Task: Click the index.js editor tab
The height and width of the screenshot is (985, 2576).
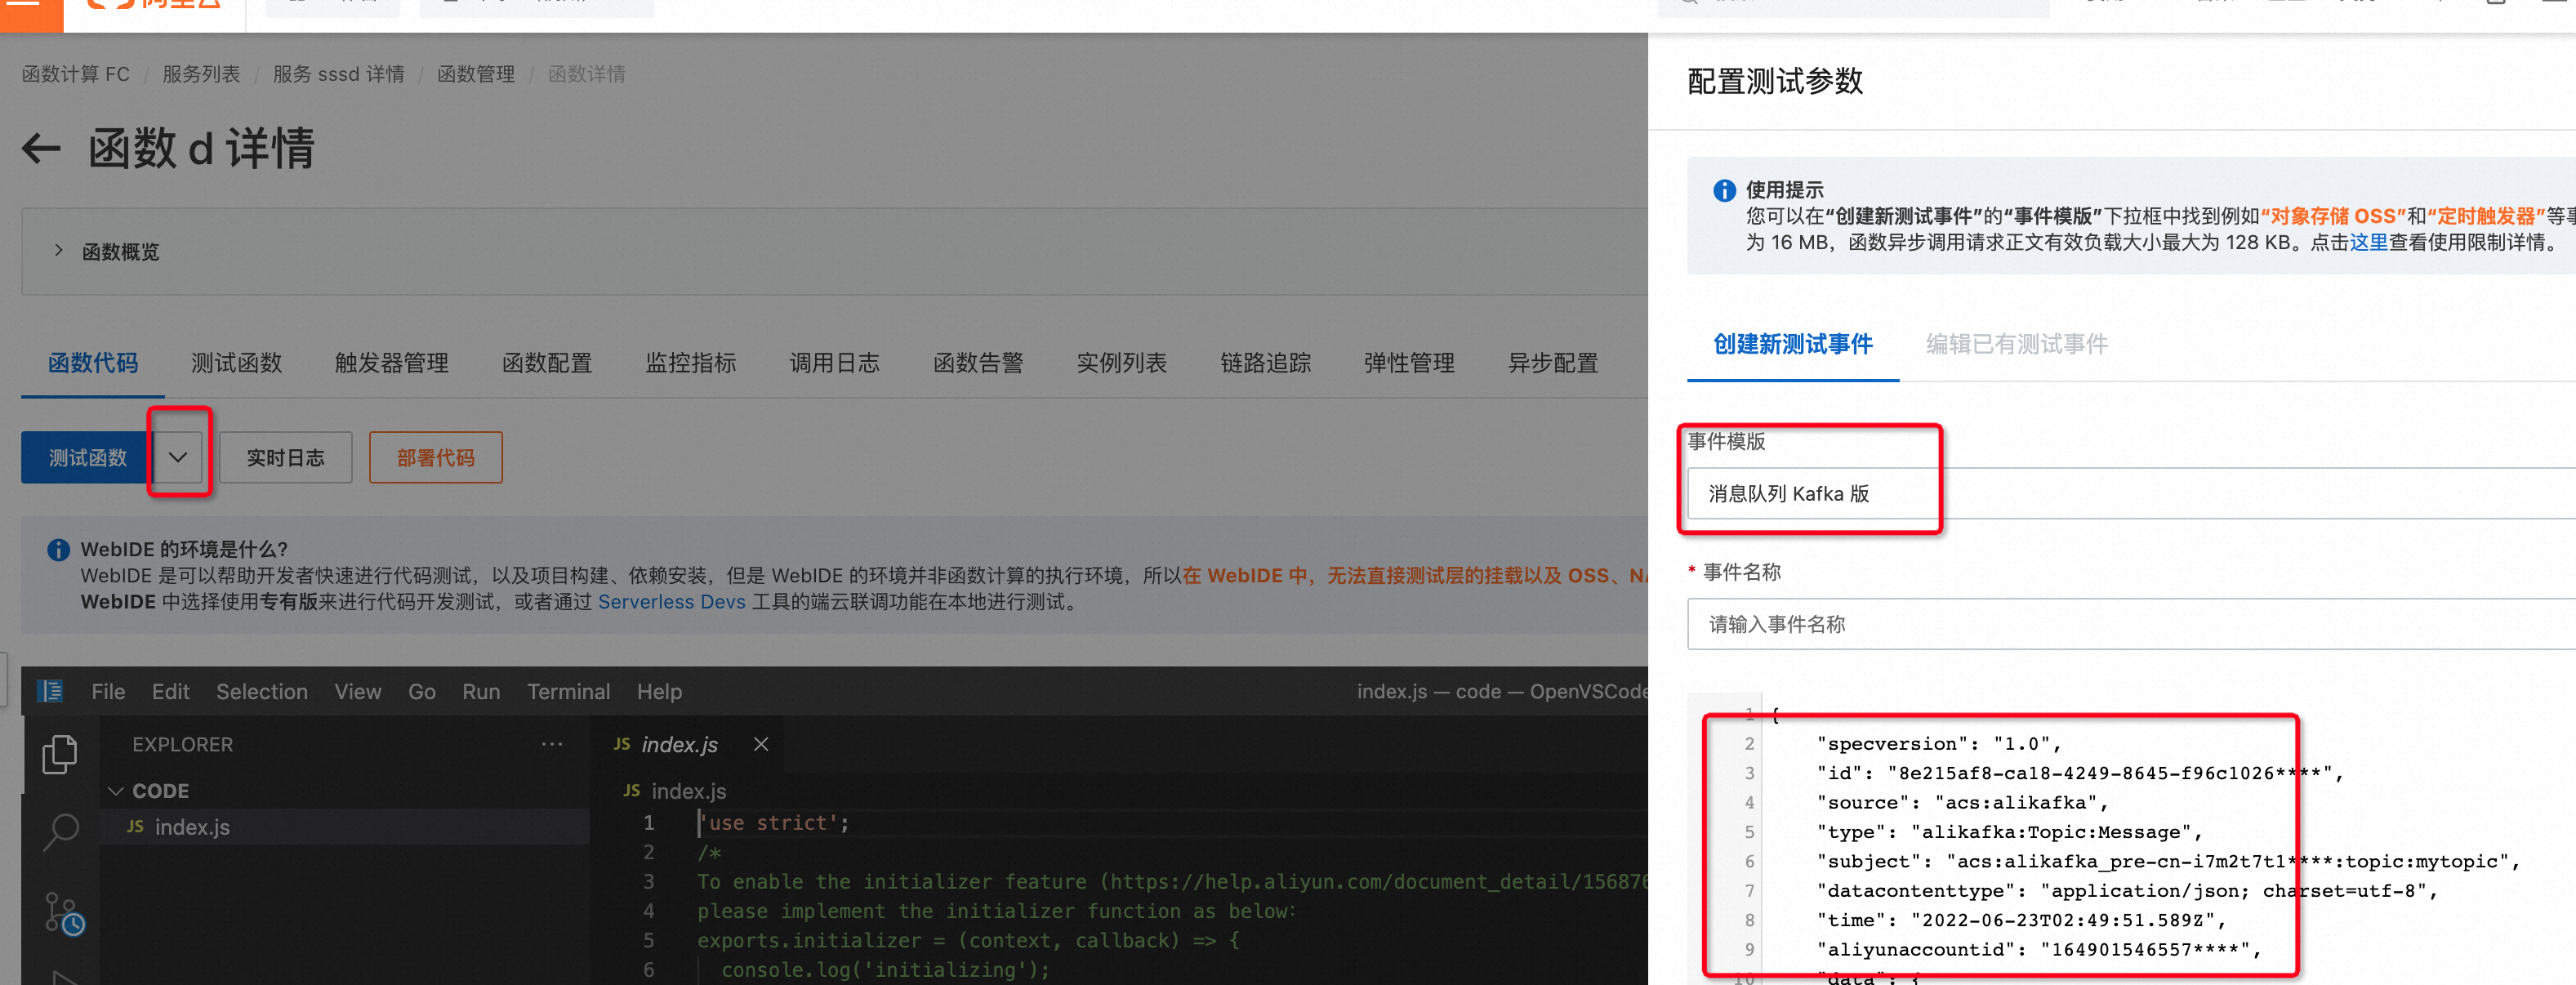Action: (x=680, y=744)
